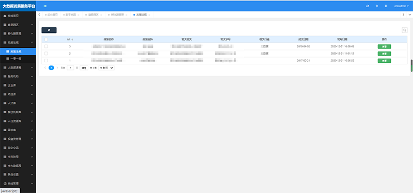Check the select-all checkbox in table header
This screenshot has height=193, width=413.
coord(46,40)
